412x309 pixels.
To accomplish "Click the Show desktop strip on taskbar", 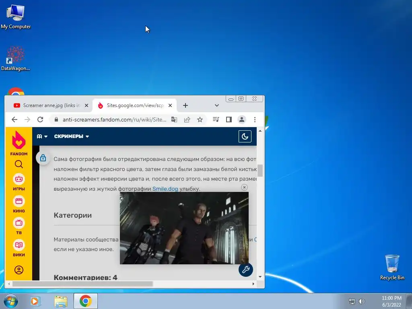I will point(409,301).
